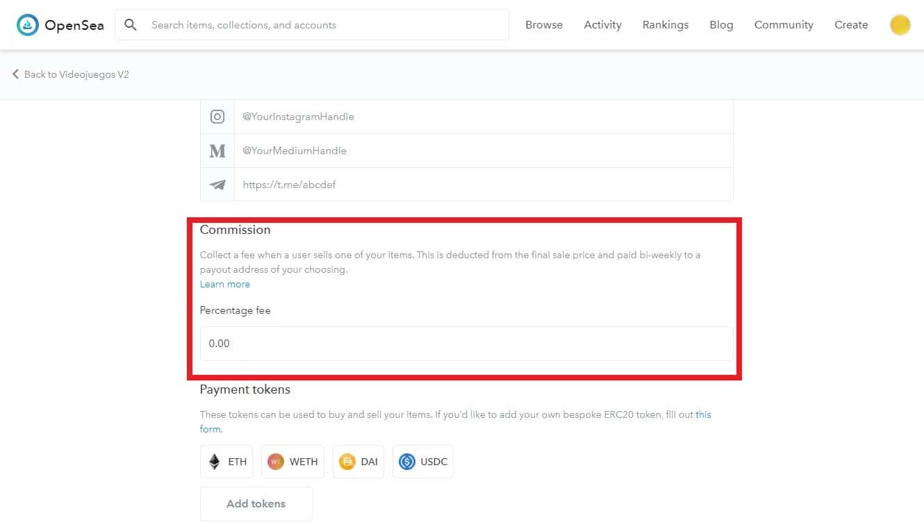Click the Instagram icon
This screenshot has width=924, height=529.
217,117
